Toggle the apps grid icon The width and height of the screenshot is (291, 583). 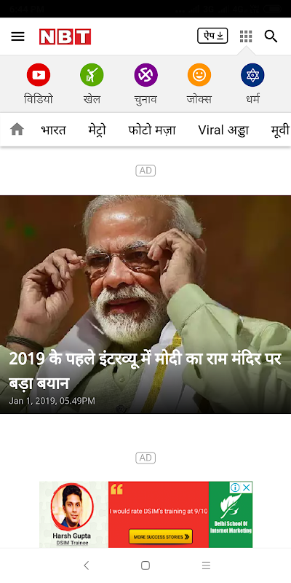[246, 36]
